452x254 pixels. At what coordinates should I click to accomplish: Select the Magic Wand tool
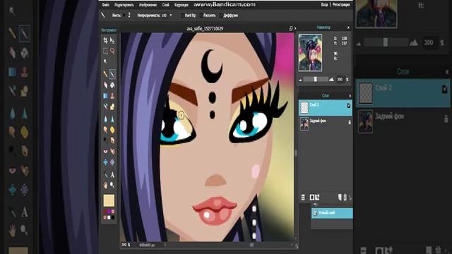(105, 61)
